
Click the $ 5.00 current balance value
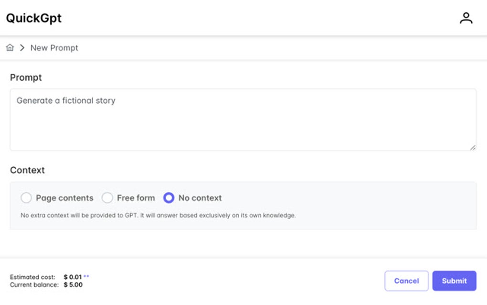coord(73,284)
